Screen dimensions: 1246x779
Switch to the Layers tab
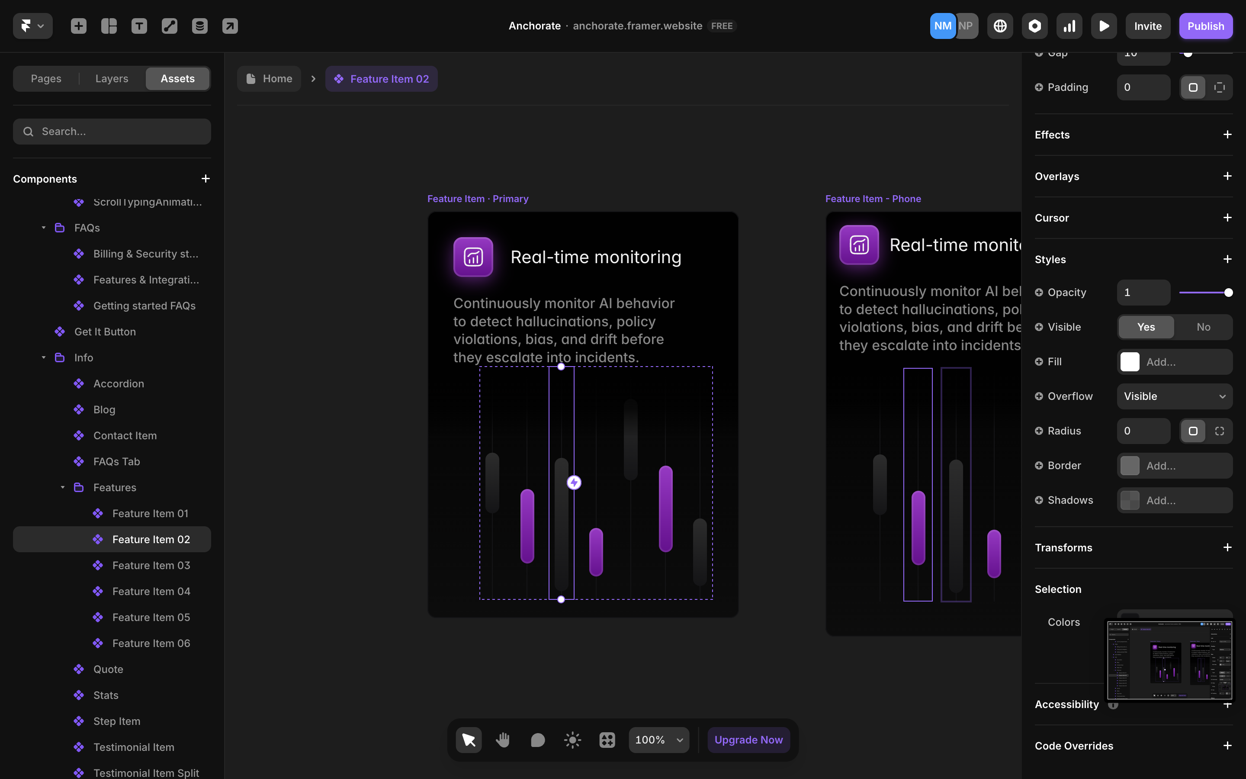pos(112,79)
